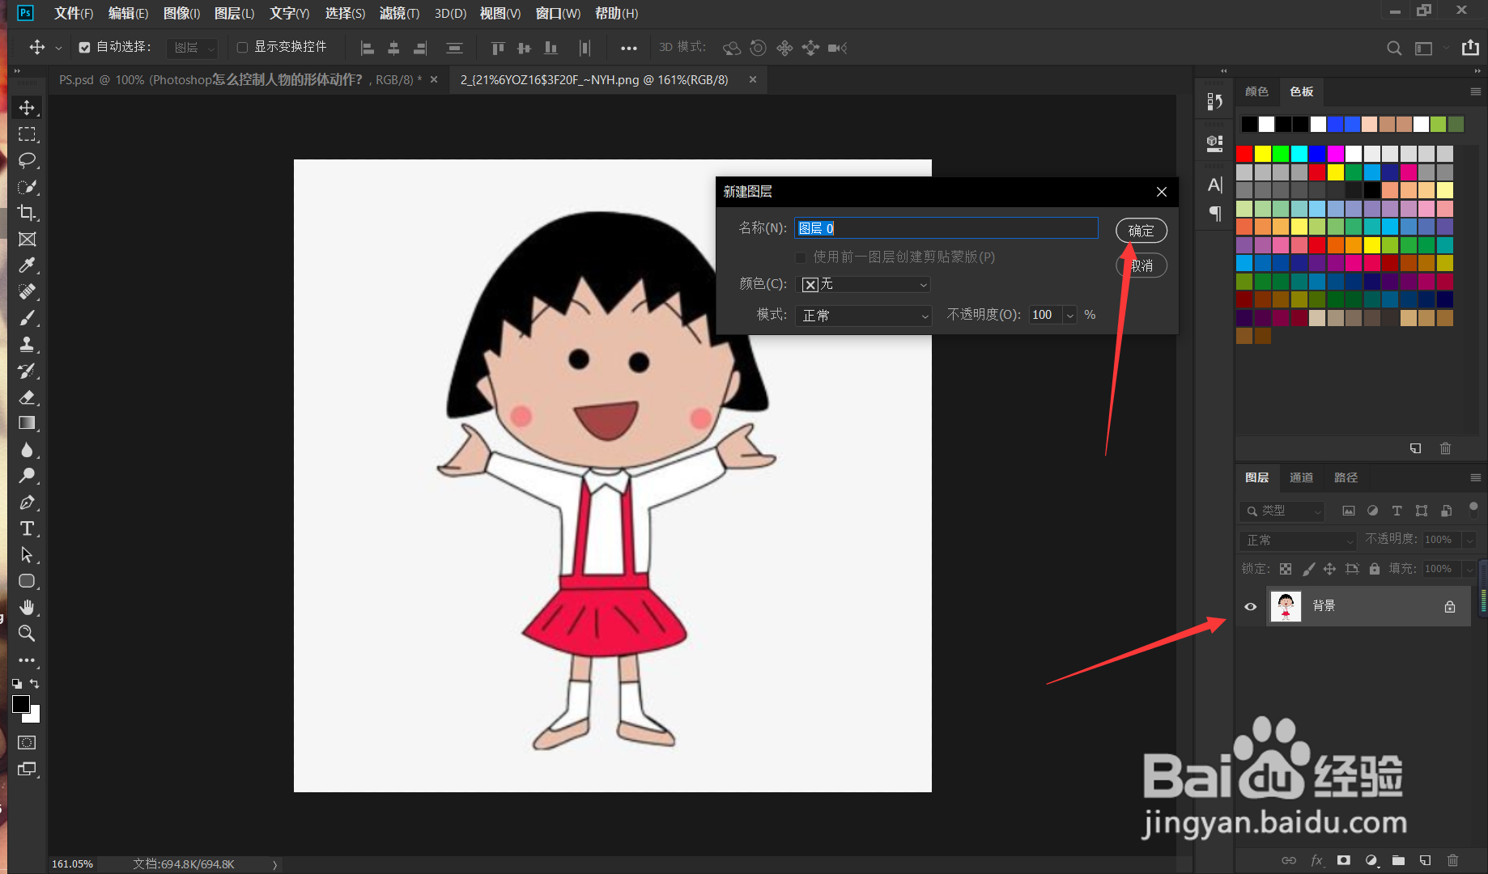Click the 确定 OK button
This screenshot has width=1488, height=874.
pos(1142,231)
